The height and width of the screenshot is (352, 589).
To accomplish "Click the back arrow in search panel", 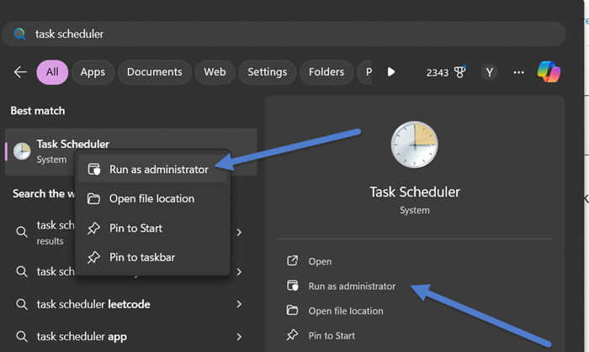I will coord(20,72).
